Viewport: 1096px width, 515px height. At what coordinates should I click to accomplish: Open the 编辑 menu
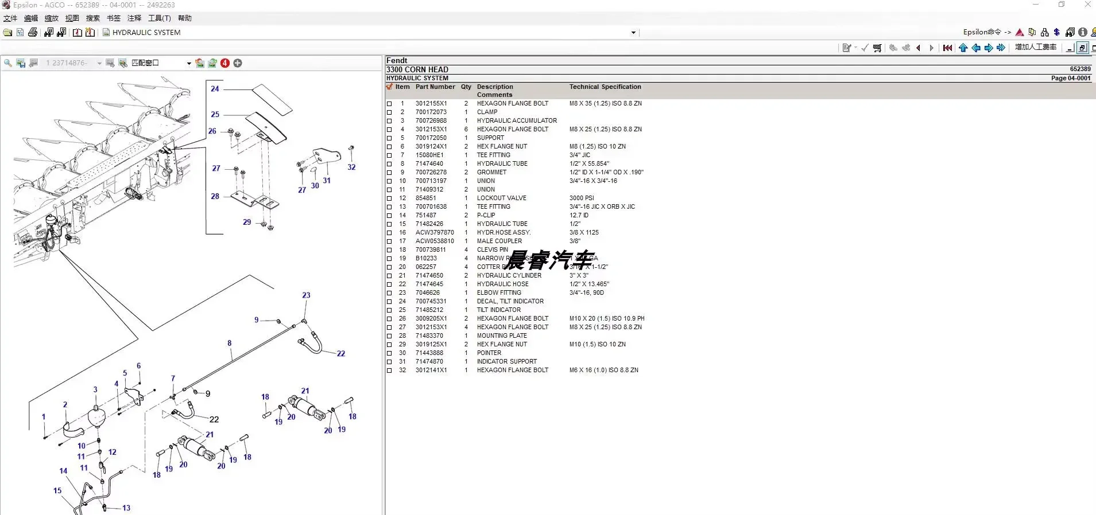click(x=31, y=18)
